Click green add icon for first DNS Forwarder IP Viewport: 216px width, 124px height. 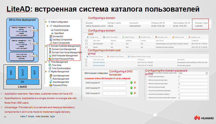click(131, 82)
